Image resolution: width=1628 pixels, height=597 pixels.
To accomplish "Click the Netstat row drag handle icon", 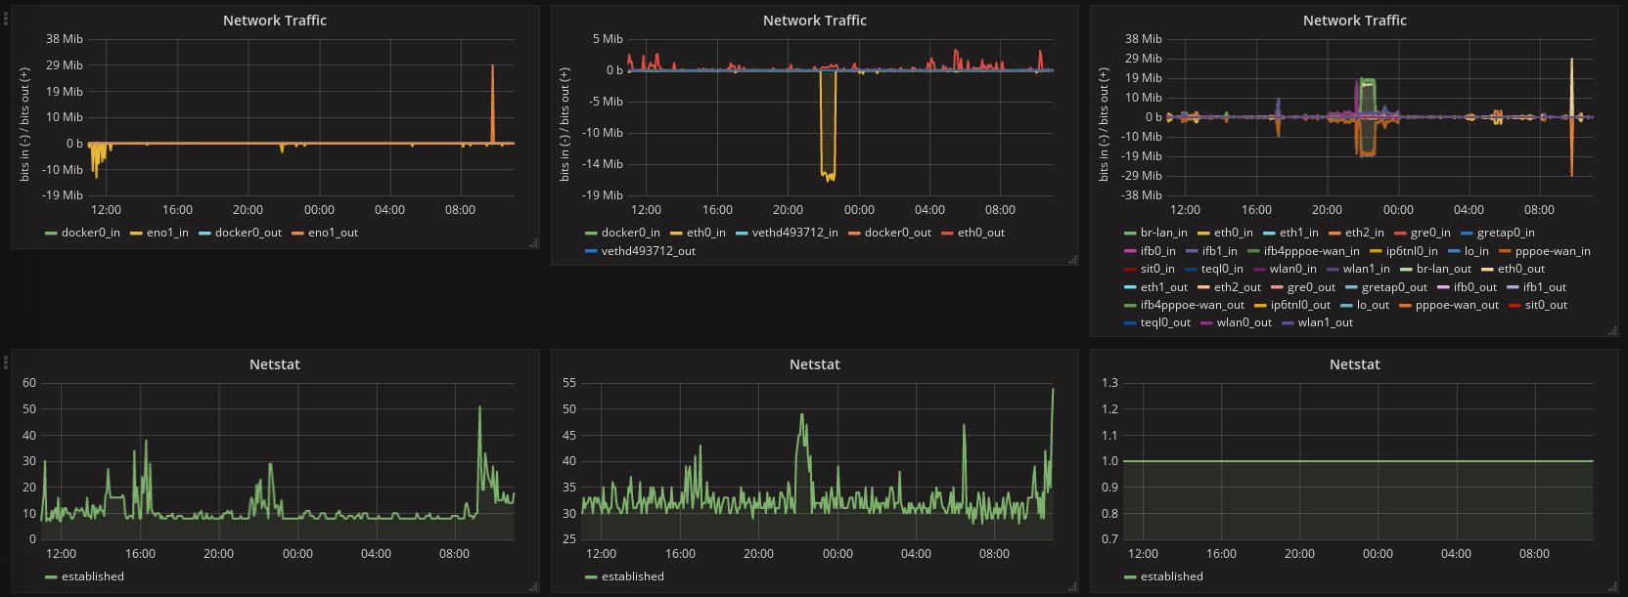I will [x=6, y=362].
